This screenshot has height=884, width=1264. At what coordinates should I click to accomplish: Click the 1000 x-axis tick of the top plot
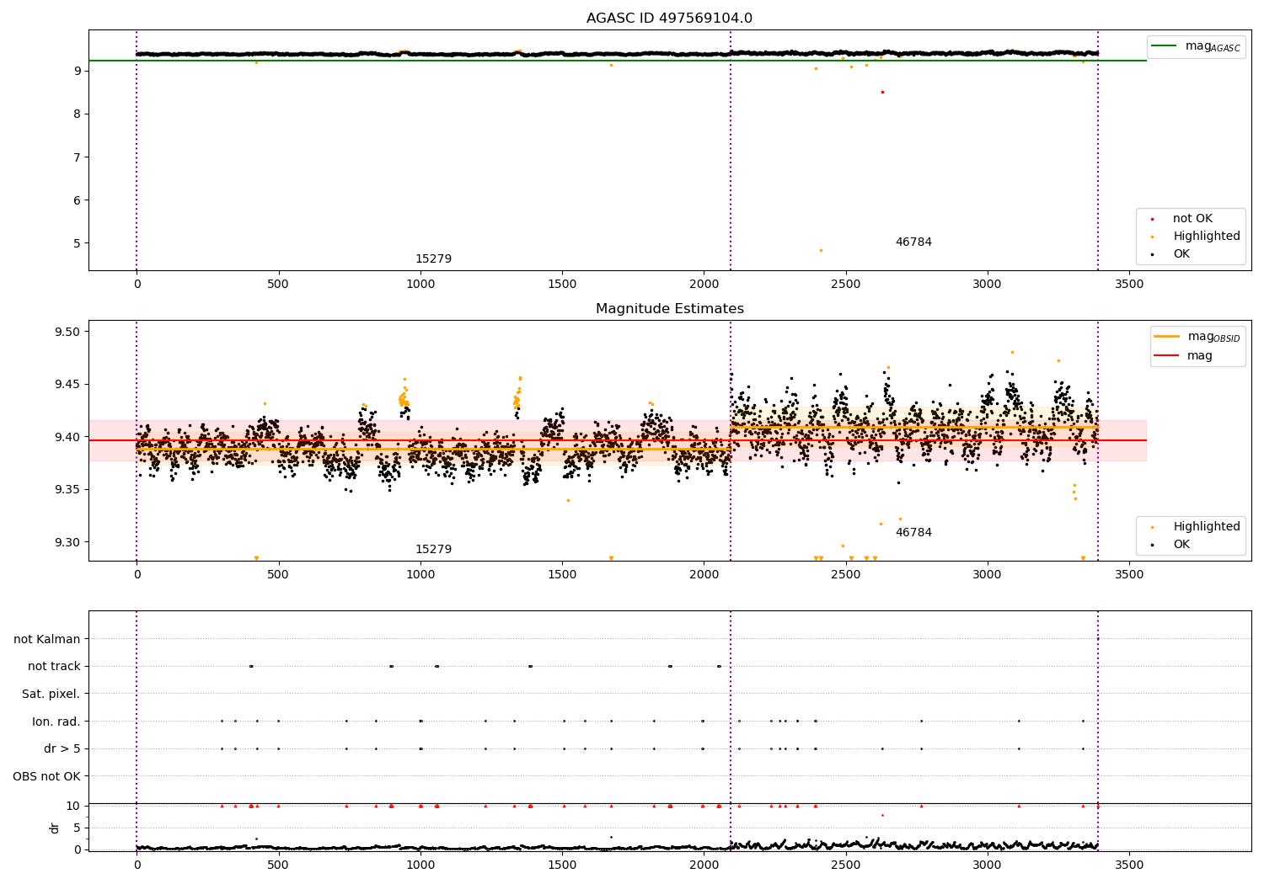[x=420, y=285]
